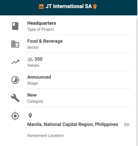Click the vertical scrollbar on the right edge
The image size is (138, 146).
137,82
